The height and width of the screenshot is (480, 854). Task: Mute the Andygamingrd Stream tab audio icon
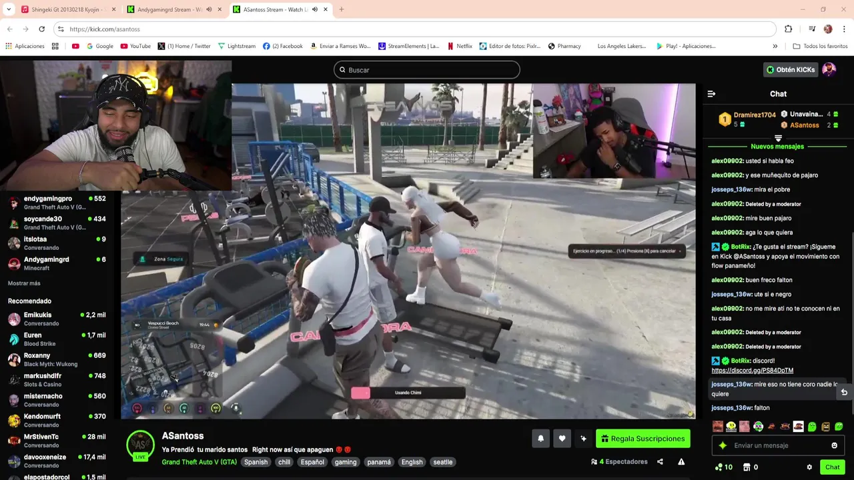209,9
